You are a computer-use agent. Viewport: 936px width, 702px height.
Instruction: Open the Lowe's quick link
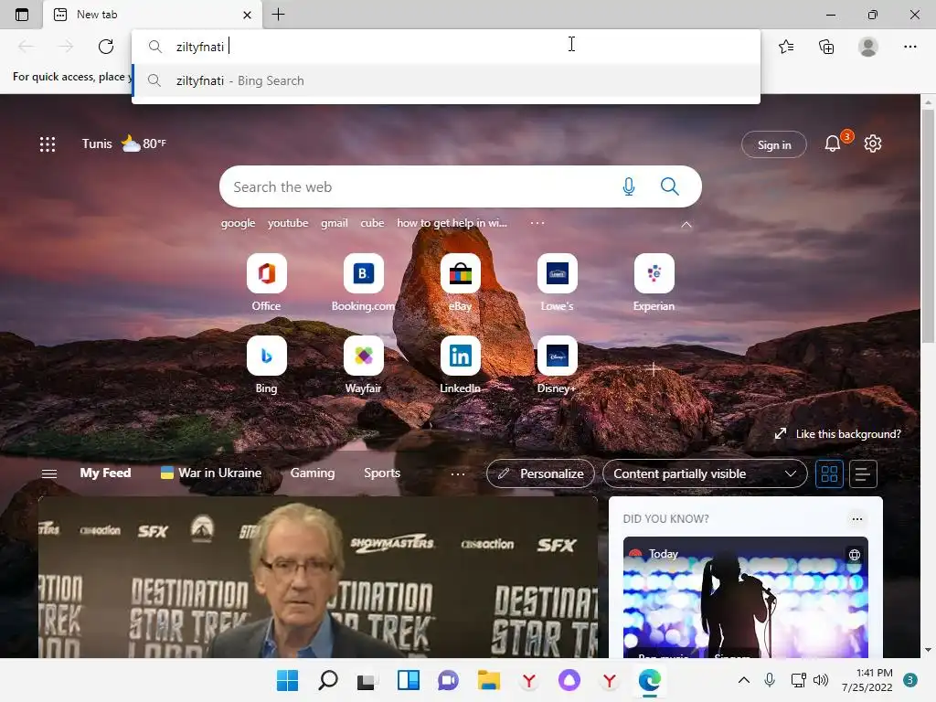(x=557, y=282)
